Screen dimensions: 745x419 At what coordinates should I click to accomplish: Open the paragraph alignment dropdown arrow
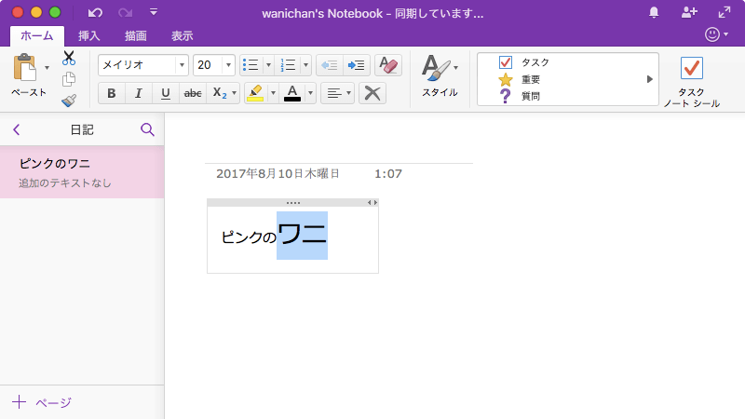point(348,93)
